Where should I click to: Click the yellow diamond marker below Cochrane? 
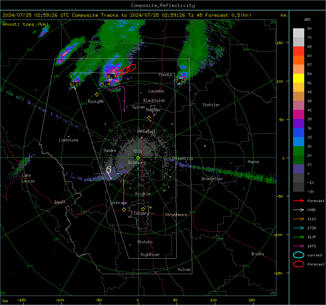pos(124,209)
